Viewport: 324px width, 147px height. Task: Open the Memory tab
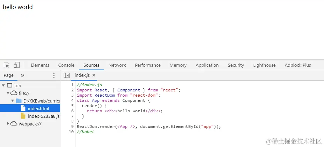[x=178, y=65]
